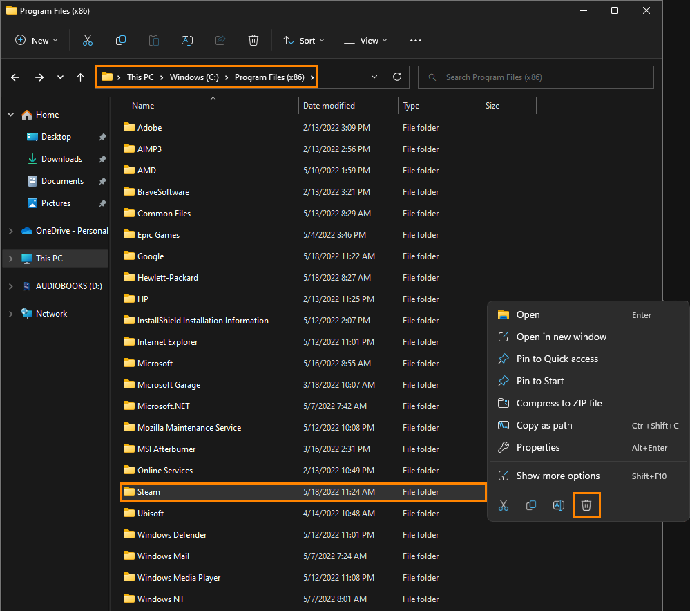Click the folder icon at the address bar start
This screenshot has height=611, width=690.
point(107,77)
